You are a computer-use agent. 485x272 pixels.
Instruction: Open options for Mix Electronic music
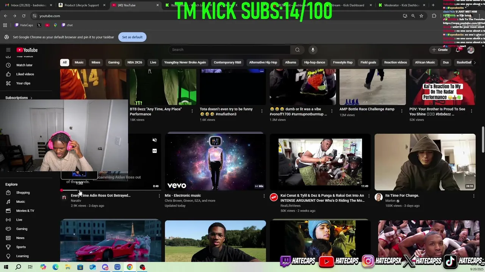click(x=264, y=196)
